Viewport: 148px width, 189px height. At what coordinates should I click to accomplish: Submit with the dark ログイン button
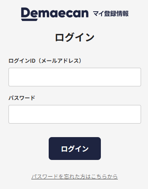coord(75,148)
